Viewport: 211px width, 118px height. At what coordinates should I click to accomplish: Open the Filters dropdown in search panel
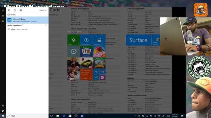[x=43, y=10]
